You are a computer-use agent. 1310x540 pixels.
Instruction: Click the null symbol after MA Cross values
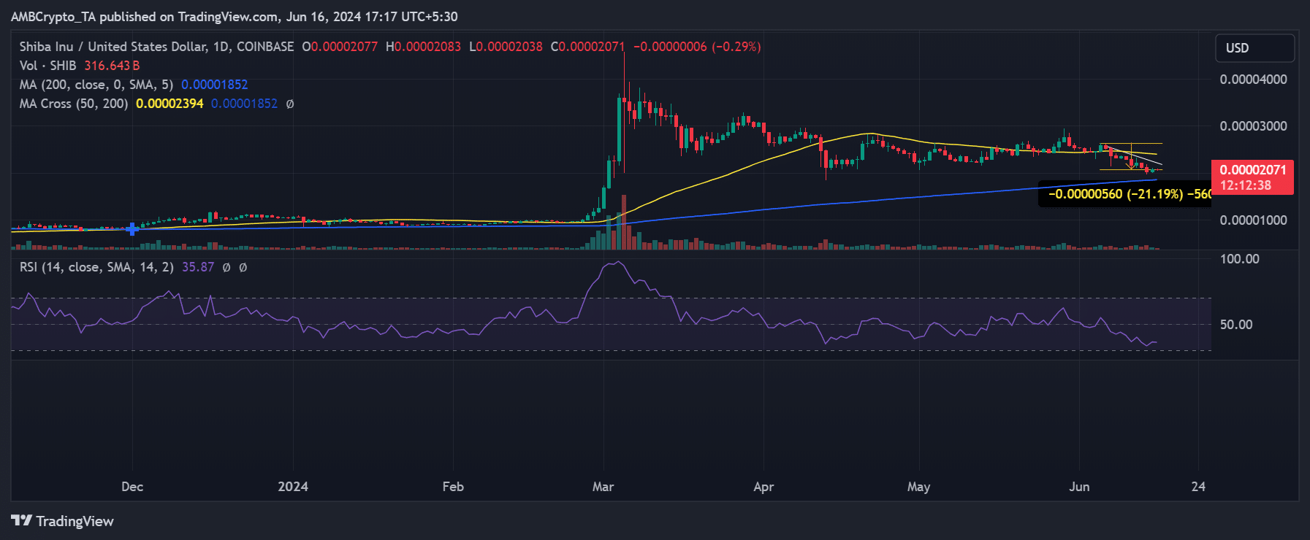coord(290,104)
